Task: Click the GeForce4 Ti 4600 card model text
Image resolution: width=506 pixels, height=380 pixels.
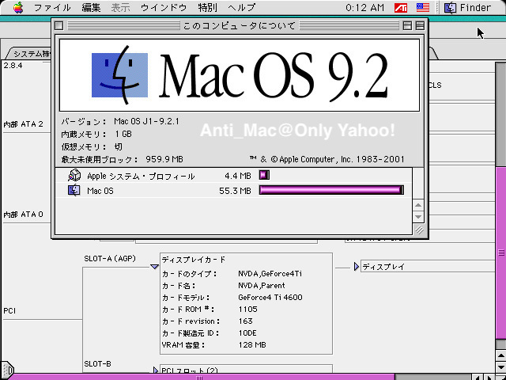Action: coord(270,298)
